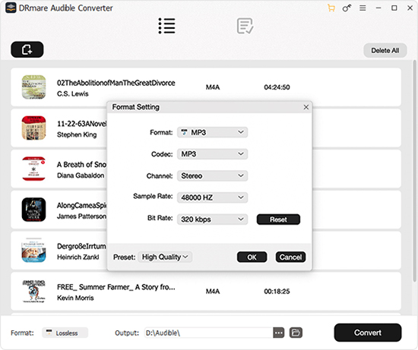Browse output path with three-dots button

click(x=279, y=333)
